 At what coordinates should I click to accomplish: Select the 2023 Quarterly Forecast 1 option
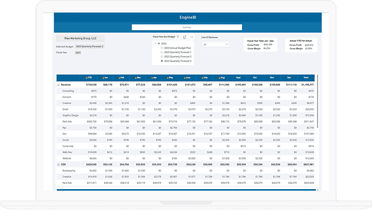tap(162, 52)
